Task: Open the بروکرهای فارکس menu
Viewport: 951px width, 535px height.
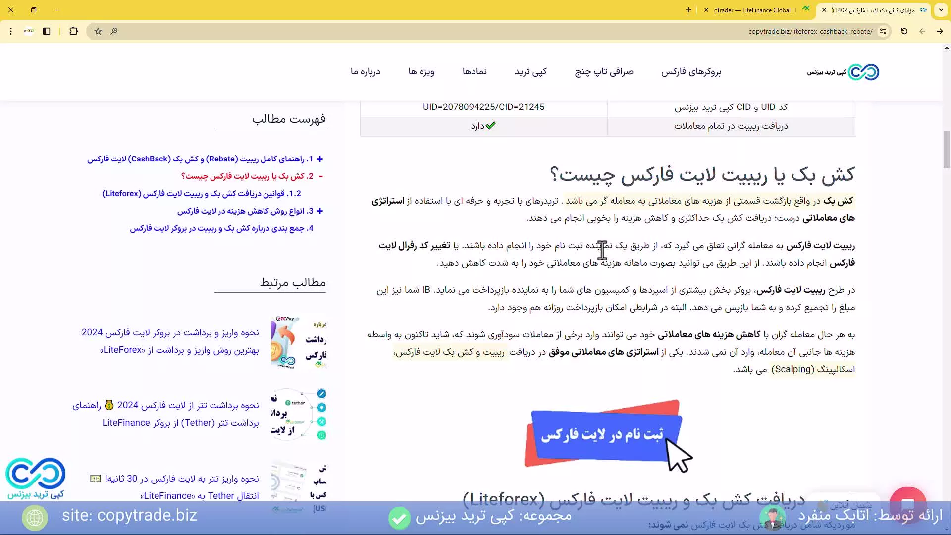Action: [691, 72]
